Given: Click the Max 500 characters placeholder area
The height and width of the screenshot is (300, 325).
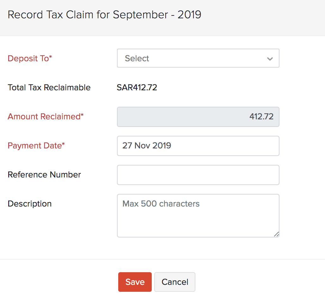Looking at the screenshot, I should [161, 204].
